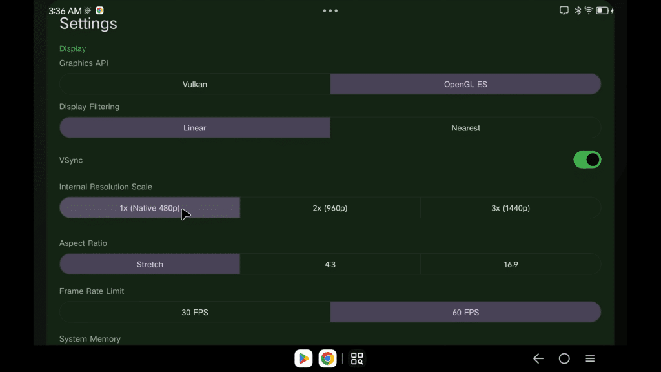Tap the battery status icon
The width and height of the screenshot is (661, 372).
pos(602,10)
